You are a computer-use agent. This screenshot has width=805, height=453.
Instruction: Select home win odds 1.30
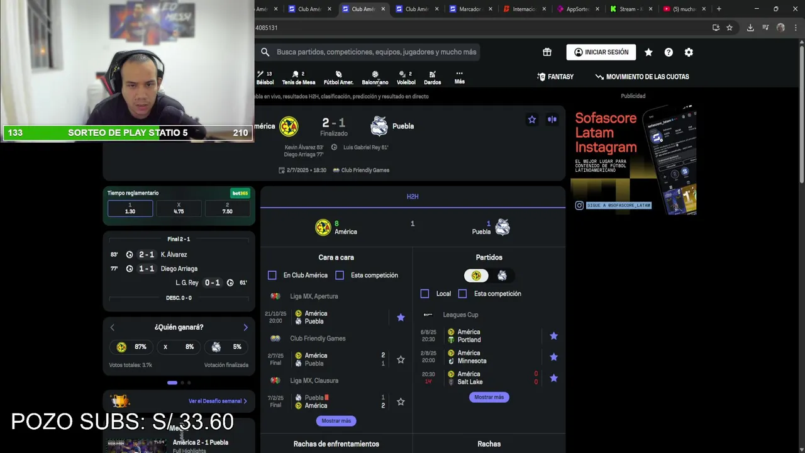coord(130,208)
